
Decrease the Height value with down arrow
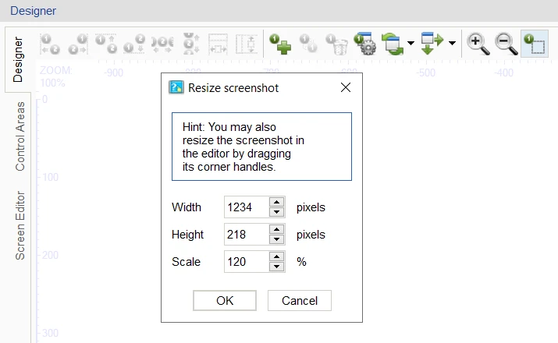click(276, 239)
